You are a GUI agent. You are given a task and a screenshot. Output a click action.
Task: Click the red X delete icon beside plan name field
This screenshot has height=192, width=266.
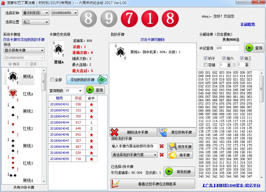tap(162, 146)
